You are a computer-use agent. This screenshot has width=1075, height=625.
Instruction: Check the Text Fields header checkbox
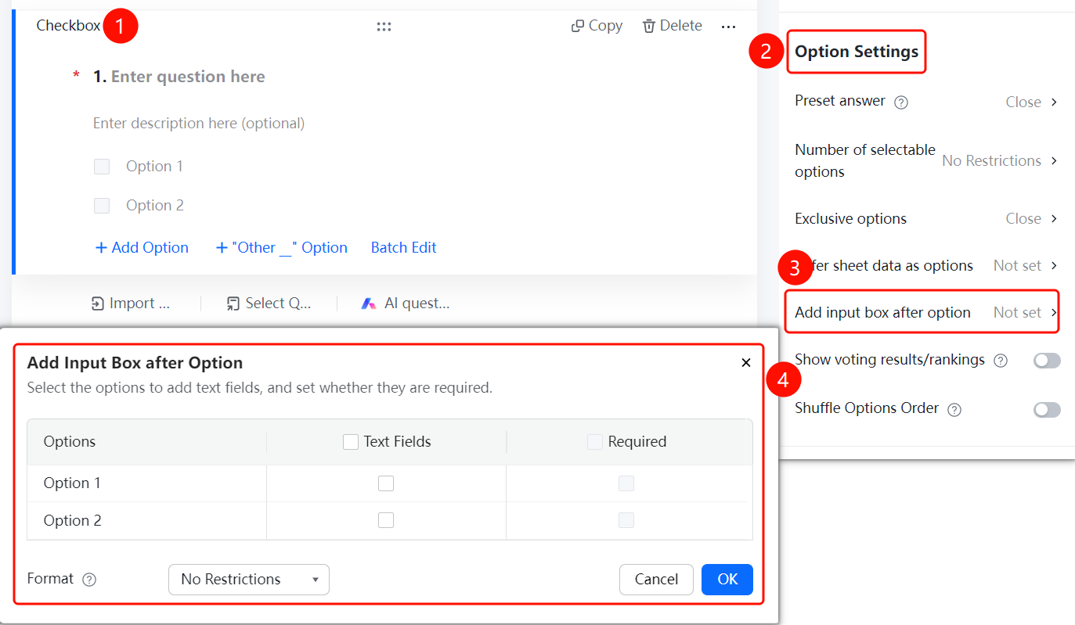(x=351, y=442)
